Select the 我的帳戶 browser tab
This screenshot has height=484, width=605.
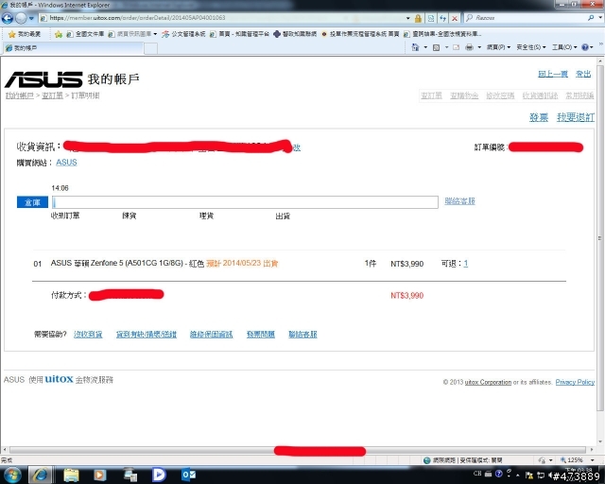click(74, 48)
